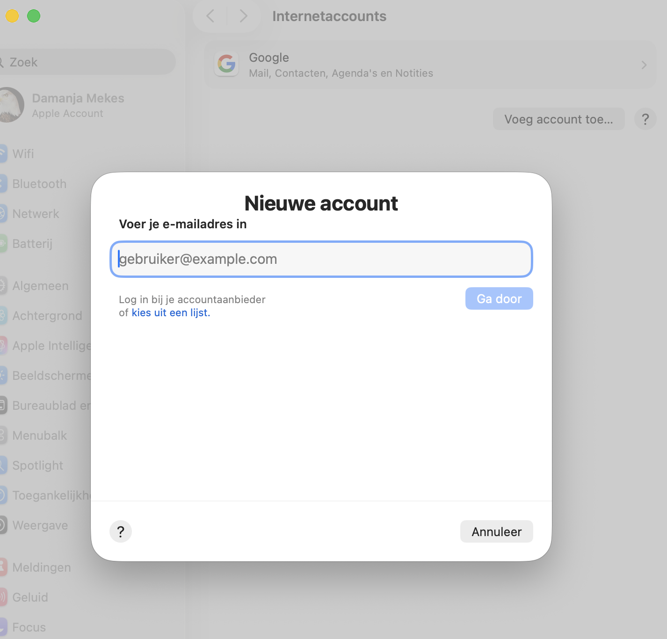Click the e-mailadres input field
This screenshot has height=639, width=667.
[321, 259]
